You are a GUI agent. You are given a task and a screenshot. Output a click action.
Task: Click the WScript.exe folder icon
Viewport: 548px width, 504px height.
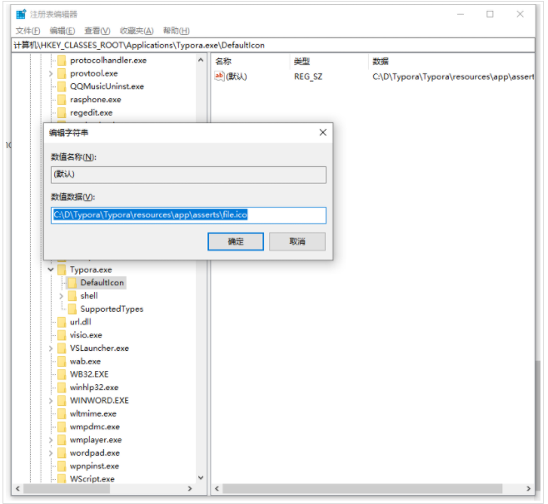click(62, 478)
